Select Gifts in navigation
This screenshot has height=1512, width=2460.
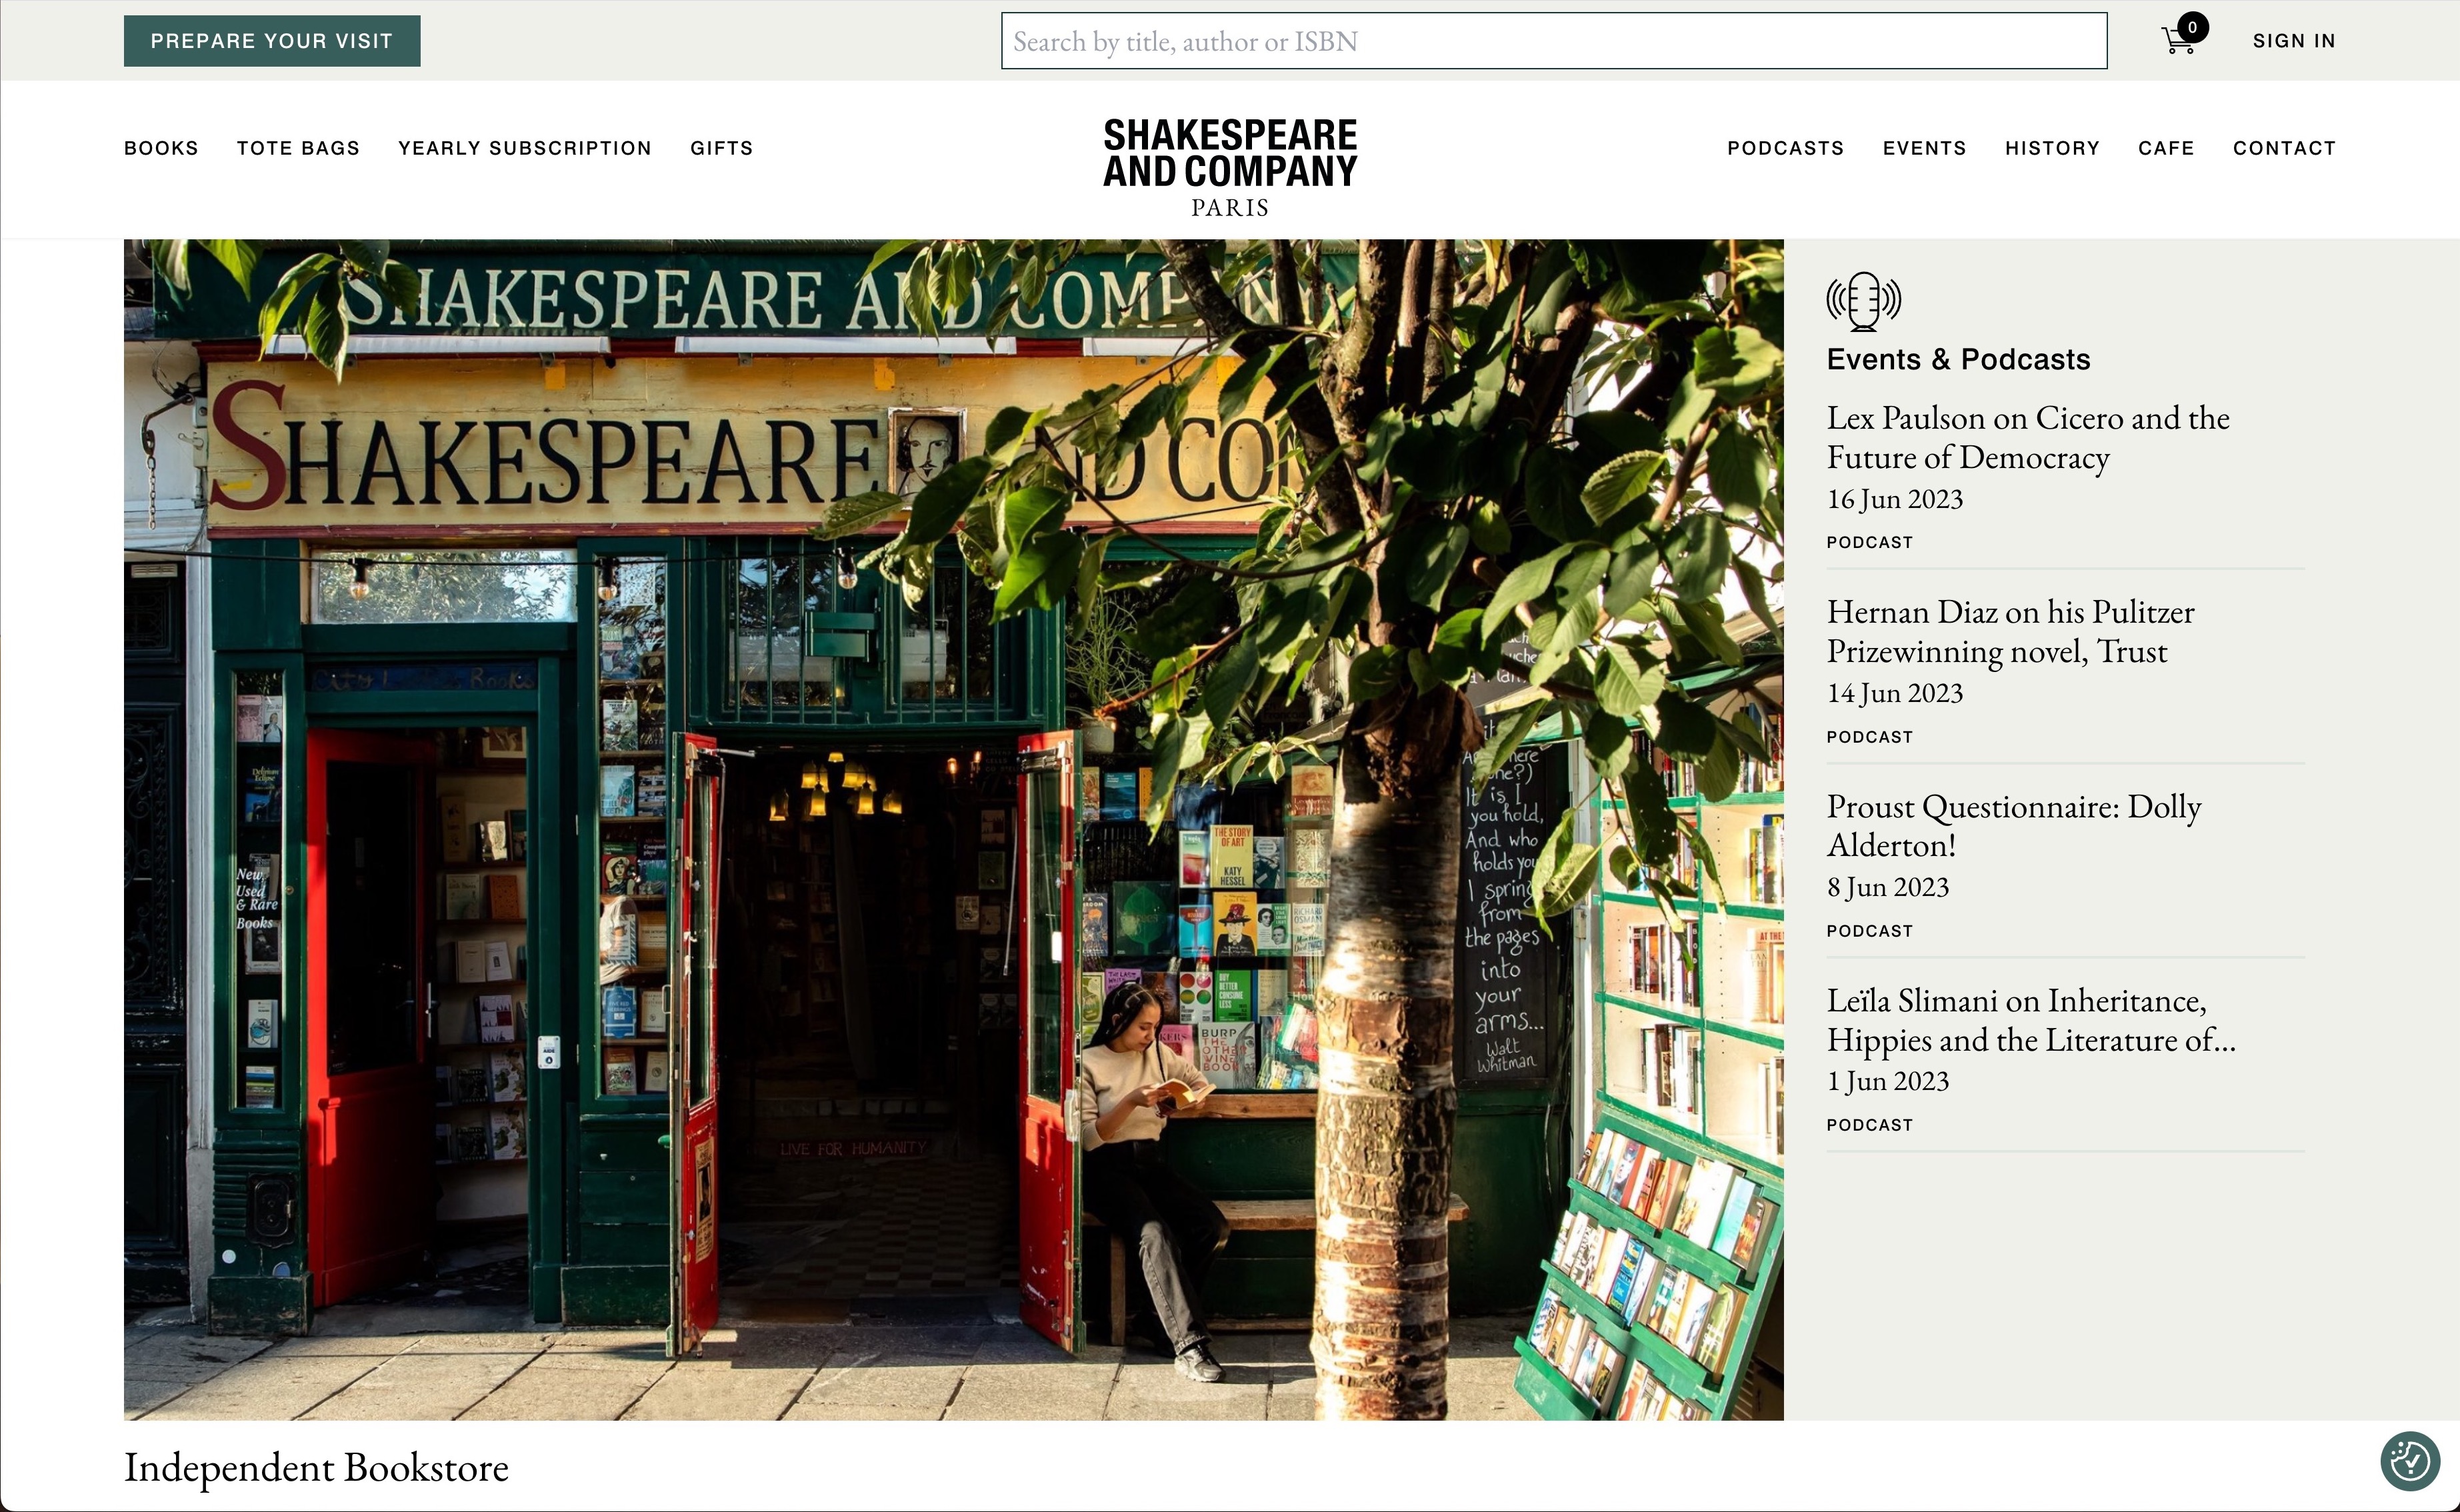(x=721, y=148)
